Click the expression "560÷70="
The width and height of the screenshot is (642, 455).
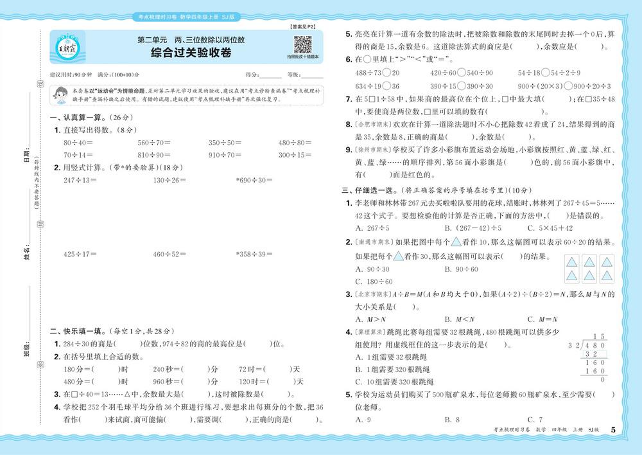154,143
